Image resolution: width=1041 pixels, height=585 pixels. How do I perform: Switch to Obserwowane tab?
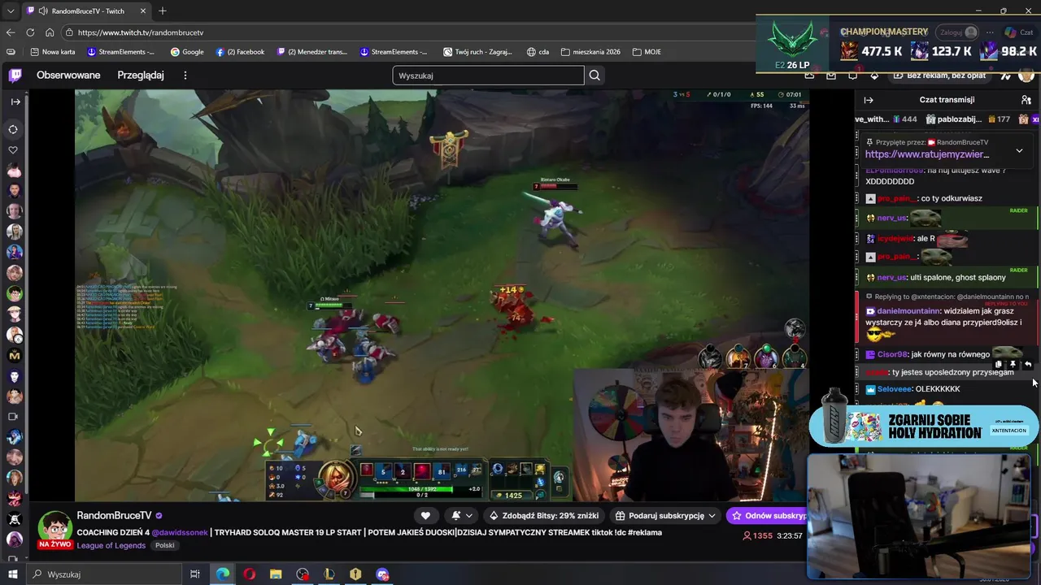[x=68, y=76]
